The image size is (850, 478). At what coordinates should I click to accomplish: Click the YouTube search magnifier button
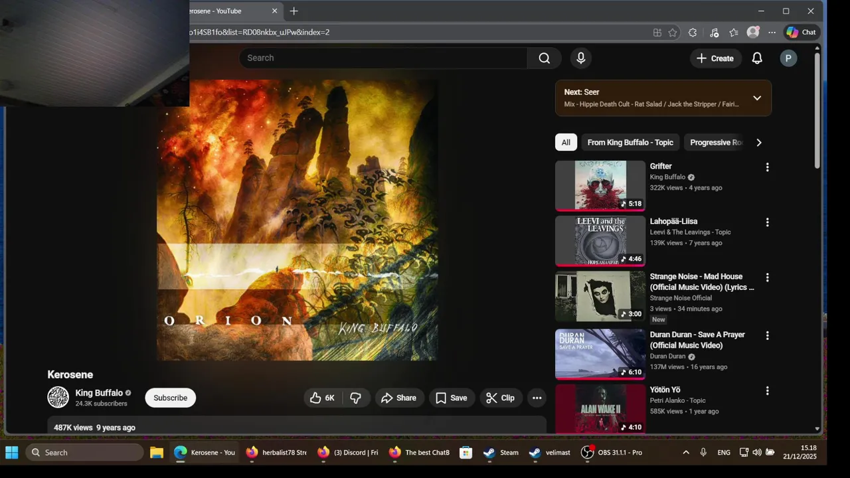(545, 58)
